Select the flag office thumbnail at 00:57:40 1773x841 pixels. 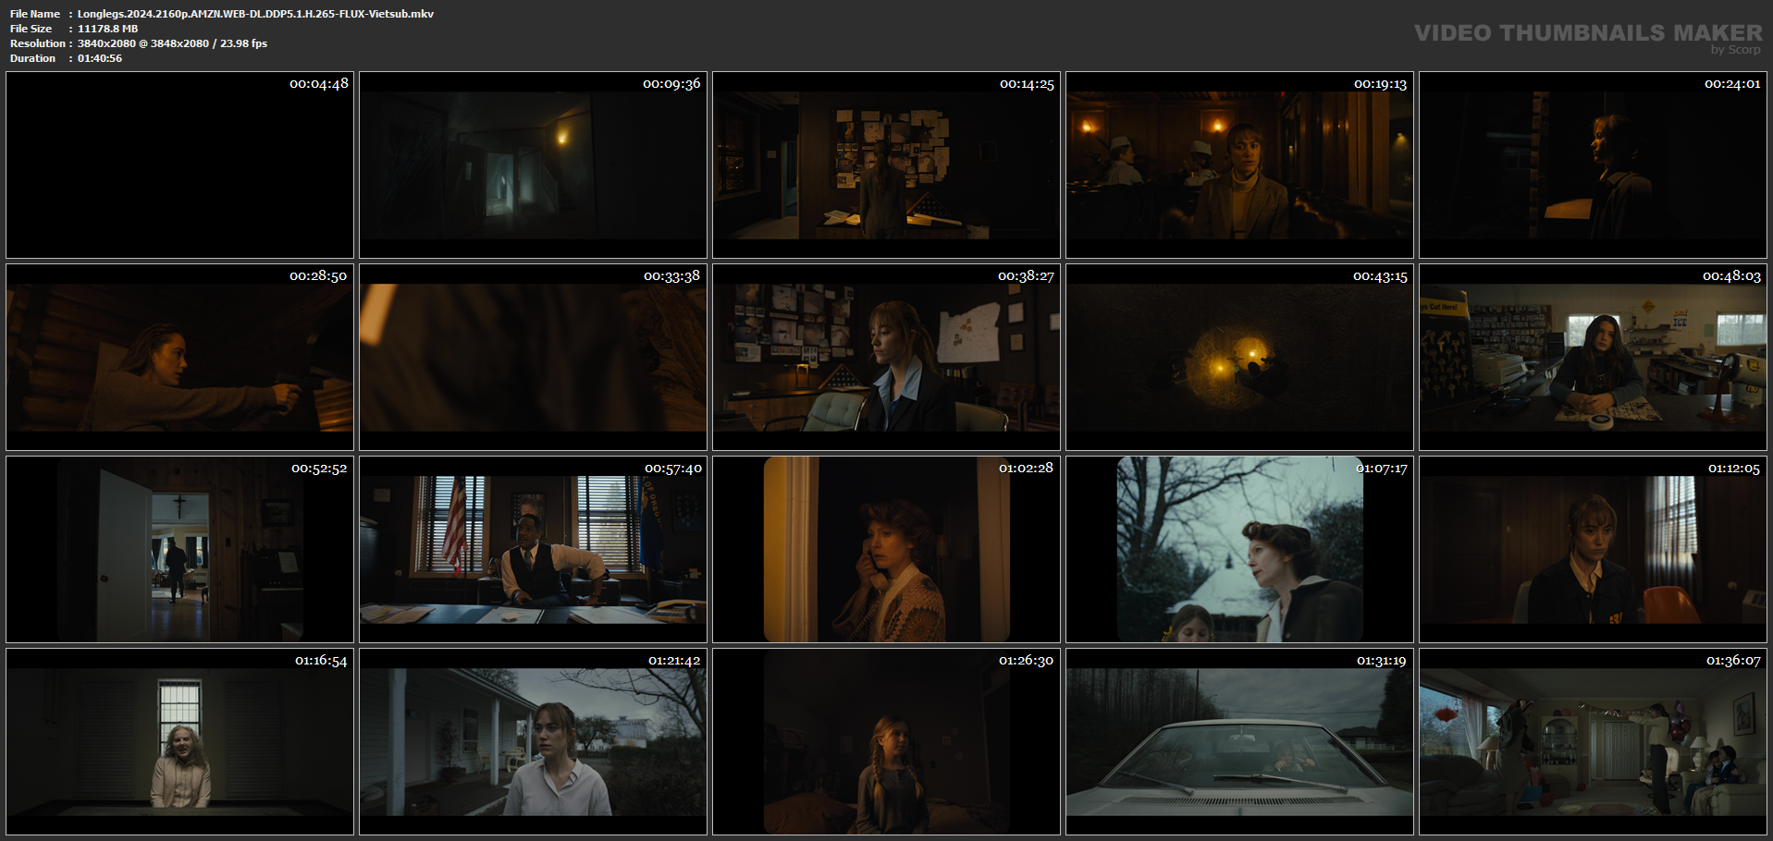point(533,549)
